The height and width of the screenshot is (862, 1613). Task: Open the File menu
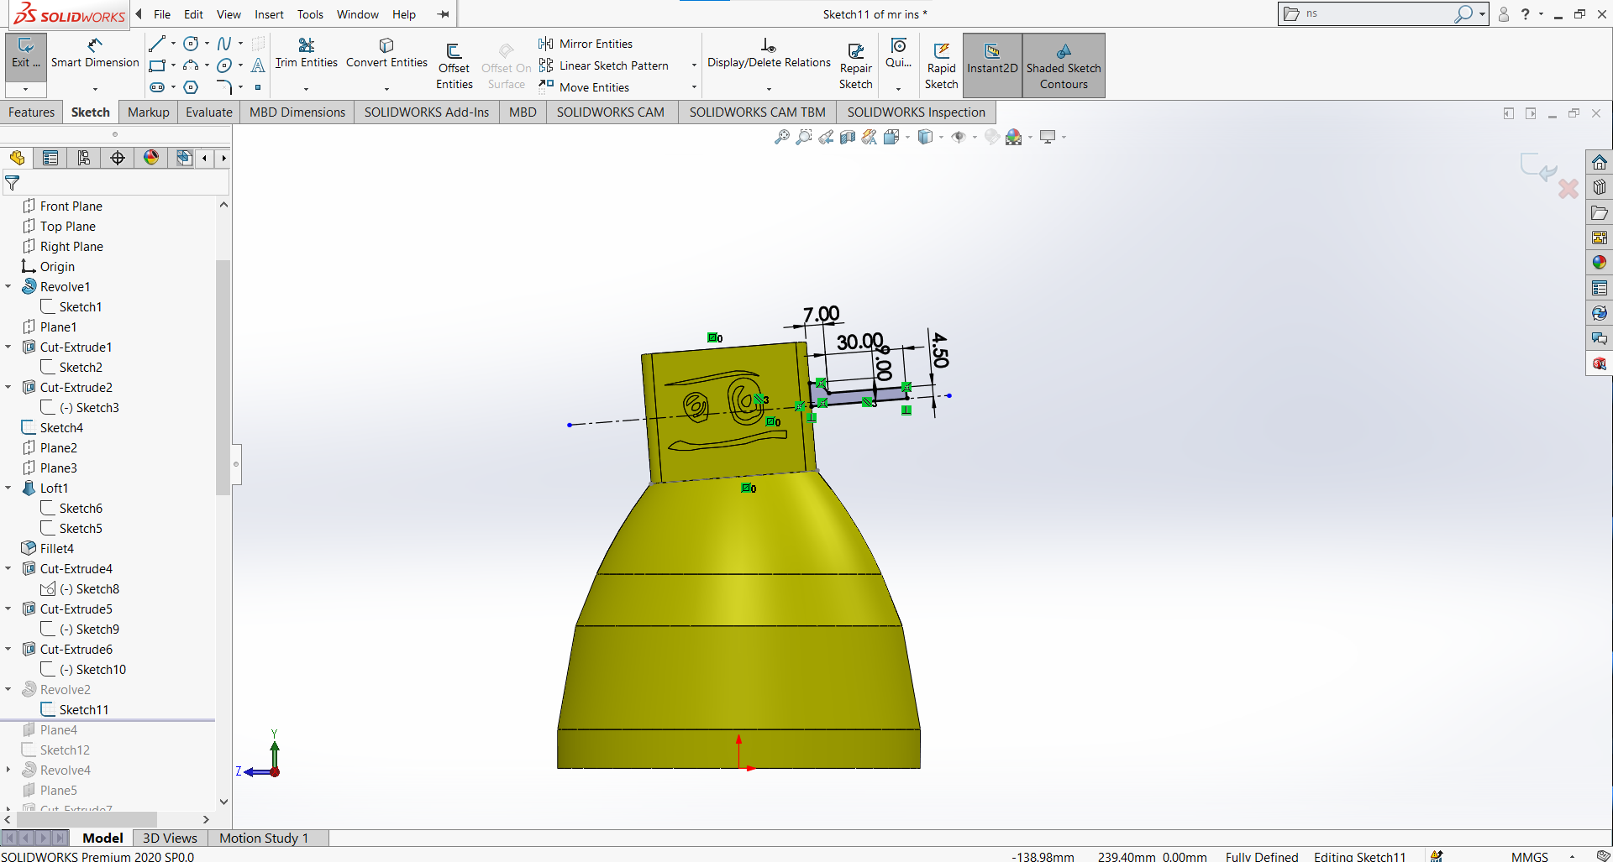click(162, 14)
